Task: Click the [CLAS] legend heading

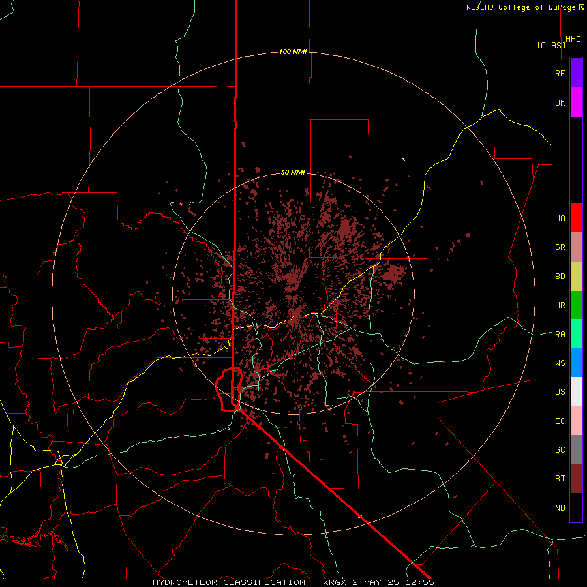Action: [x=551, y=45]
